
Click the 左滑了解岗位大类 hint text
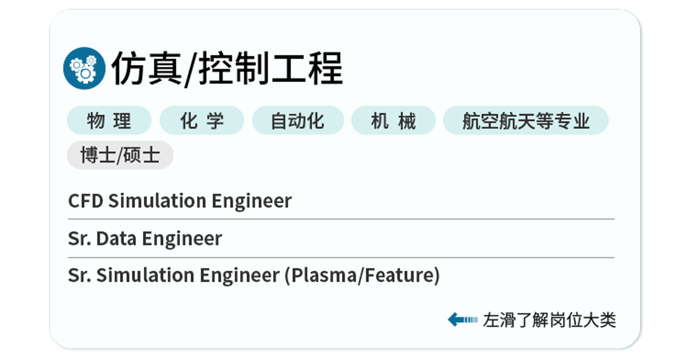[549, 320]
